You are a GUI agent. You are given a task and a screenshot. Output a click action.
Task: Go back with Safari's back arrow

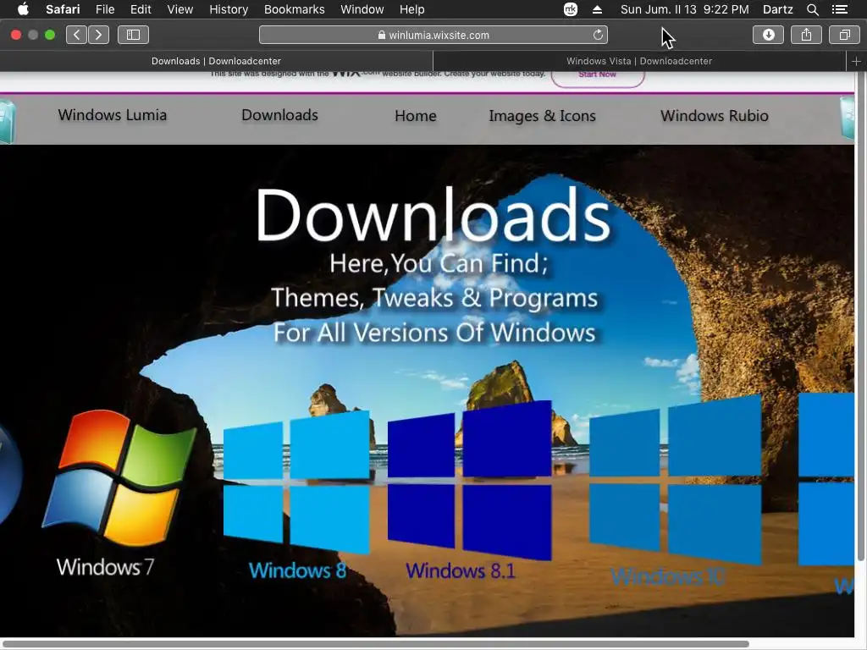coord(77,35)
